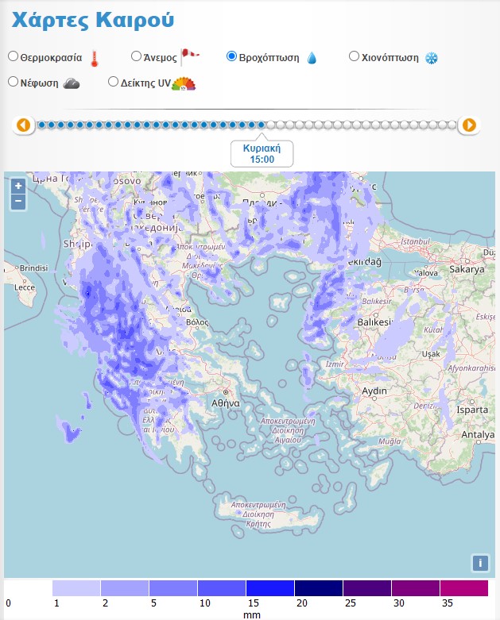Click the snowflake icon next to Χιονόπτωση
This screenshot has width=500, height=620.
432,58
